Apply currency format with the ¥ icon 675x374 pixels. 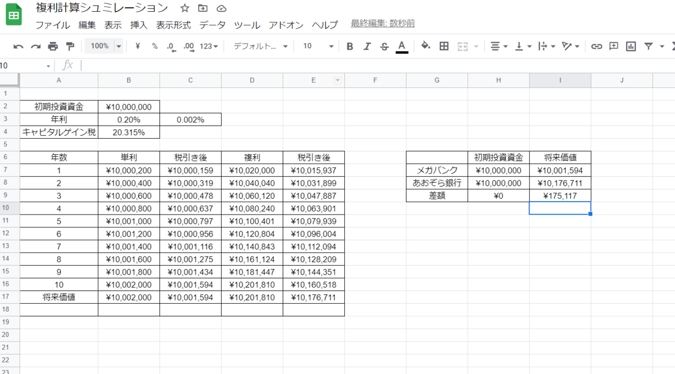tap(138, 47)
